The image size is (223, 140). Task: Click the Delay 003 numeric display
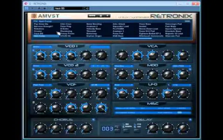pos(107,129)
